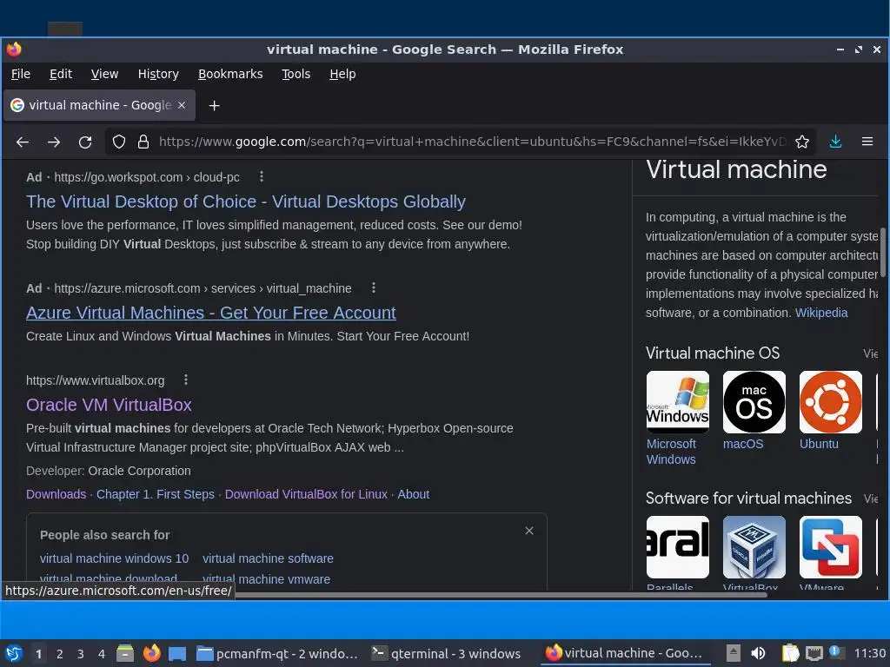890x667 pixels.
Task: Open options for the Workspot ad result
Action: tap(261, 176)
